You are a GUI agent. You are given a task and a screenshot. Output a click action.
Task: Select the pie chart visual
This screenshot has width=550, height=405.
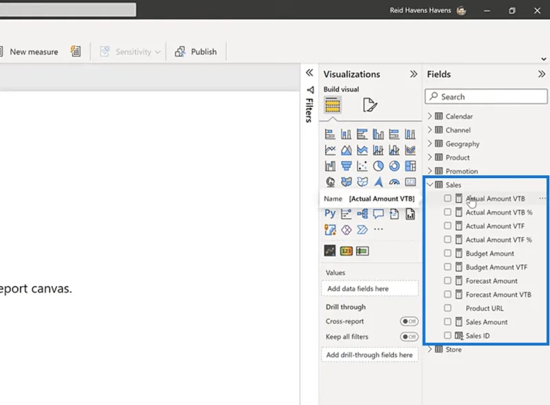378,166
